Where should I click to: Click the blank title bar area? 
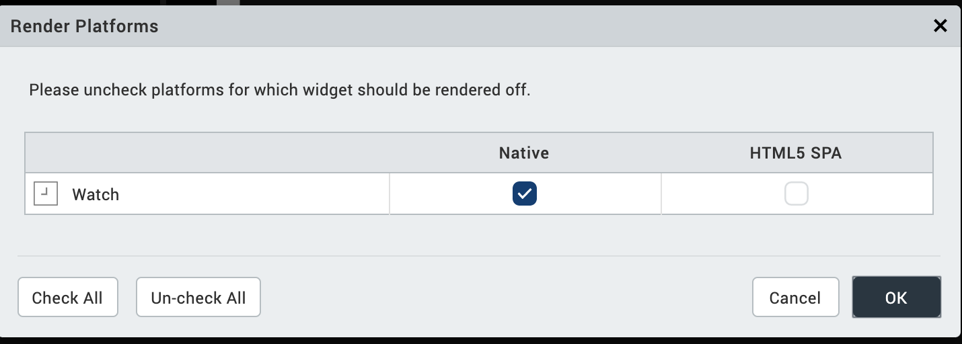coord(538,26)
